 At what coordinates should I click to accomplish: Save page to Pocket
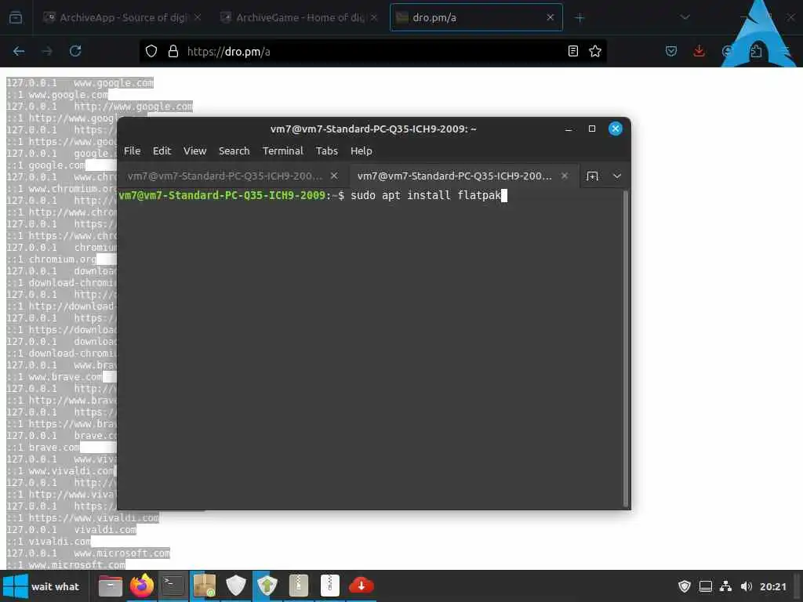pos(671,51)
